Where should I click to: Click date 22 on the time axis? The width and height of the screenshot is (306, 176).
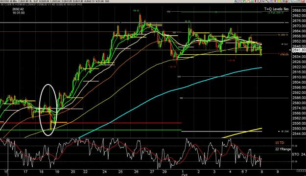[85, 172]
